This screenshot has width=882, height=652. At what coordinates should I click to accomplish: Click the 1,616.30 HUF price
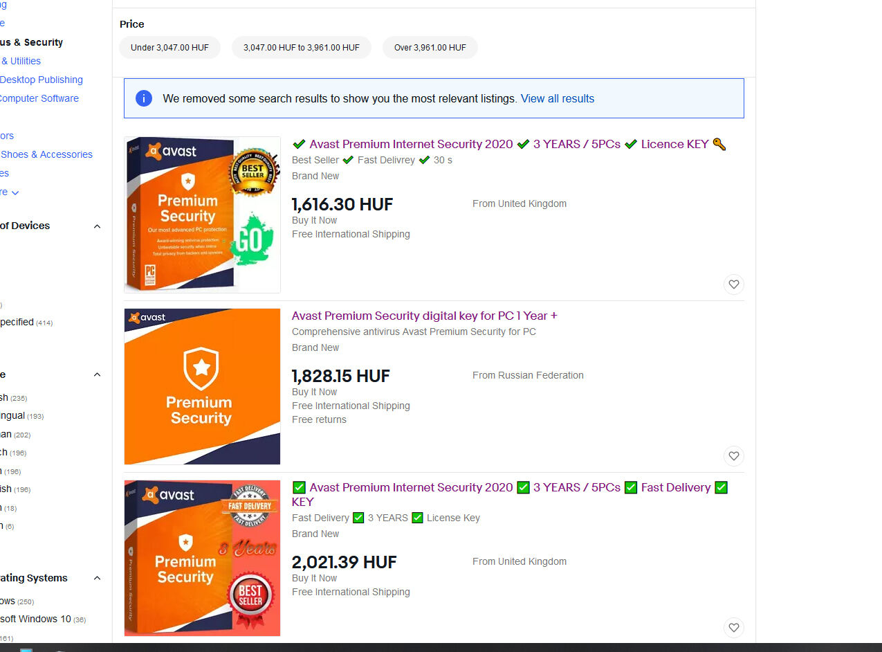(342, 204)
